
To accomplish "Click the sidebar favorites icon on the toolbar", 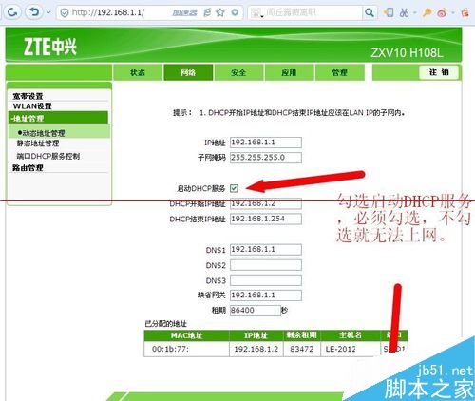I will [x=389, y=12].
